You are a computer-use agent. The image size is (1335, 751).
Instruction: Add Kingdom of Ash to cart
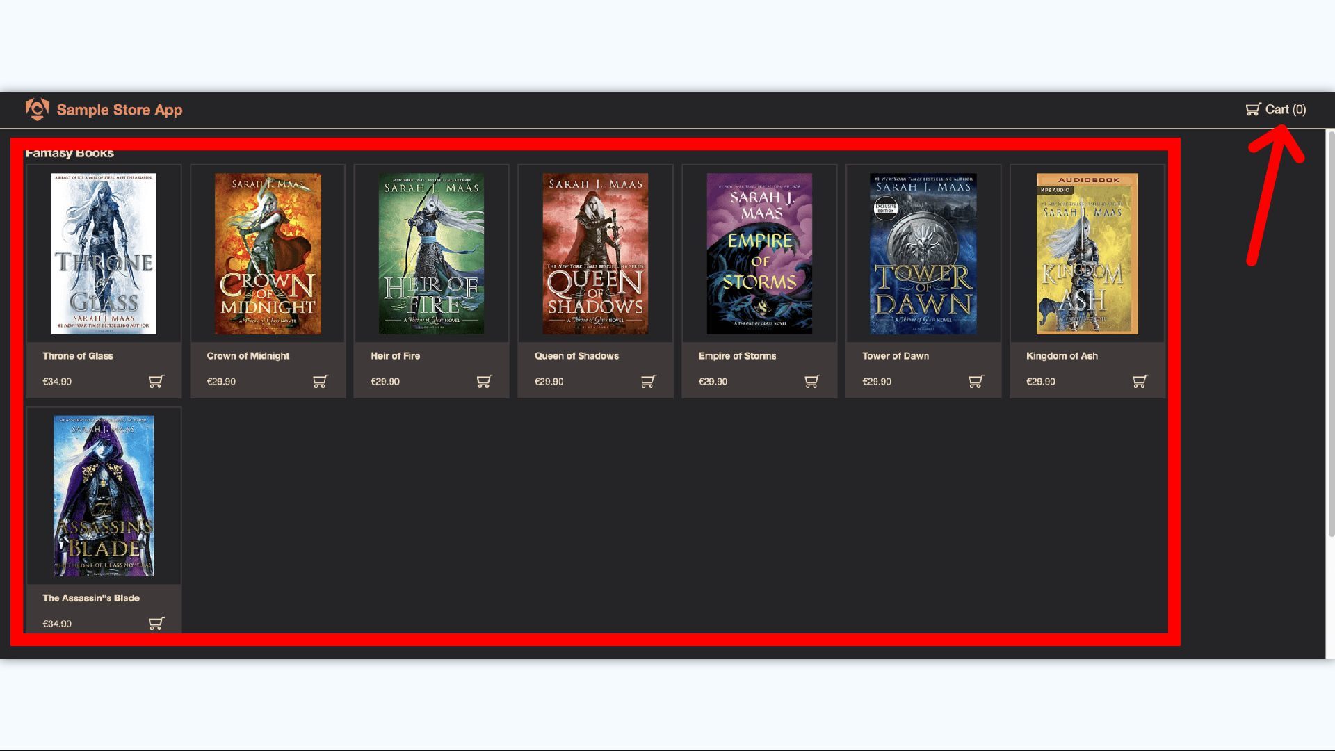(1140, 381)
